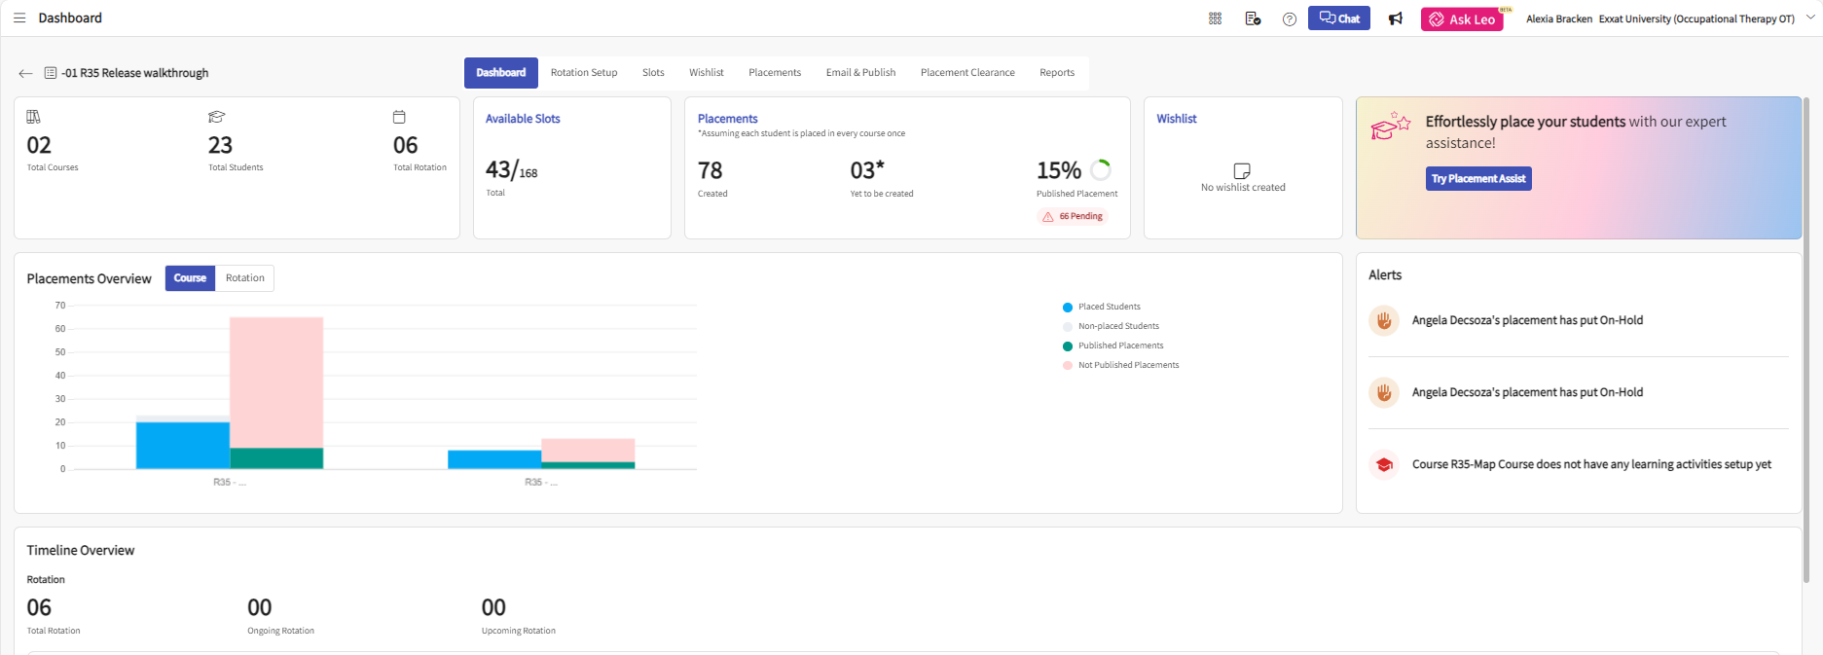This screenshot has height=655, width=1823.
Task: Click the document checklist icon in header
Action: (x=1253, y=18)
